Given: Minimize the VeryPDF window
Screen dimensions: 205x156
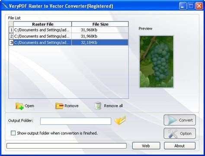Looking at the screenshot, I should [183, 6].
